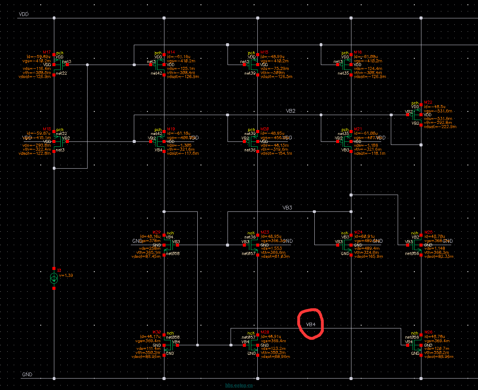Screen dimensions: 478x390
Task: Click the vdsat=-154.1m annotation of M20
Action: 276,153
